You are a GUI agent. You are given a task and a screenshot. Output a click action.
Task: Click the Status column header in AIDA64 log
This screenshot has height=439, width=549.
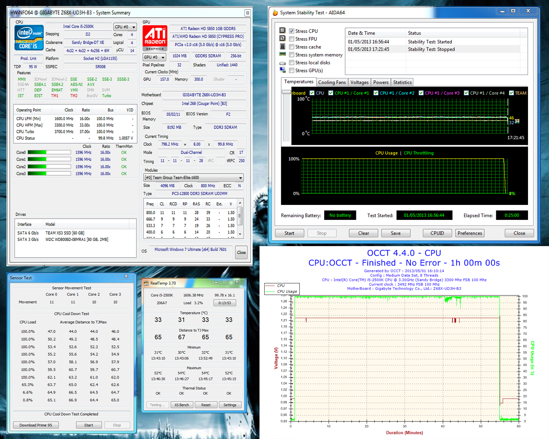coord(463,33)
